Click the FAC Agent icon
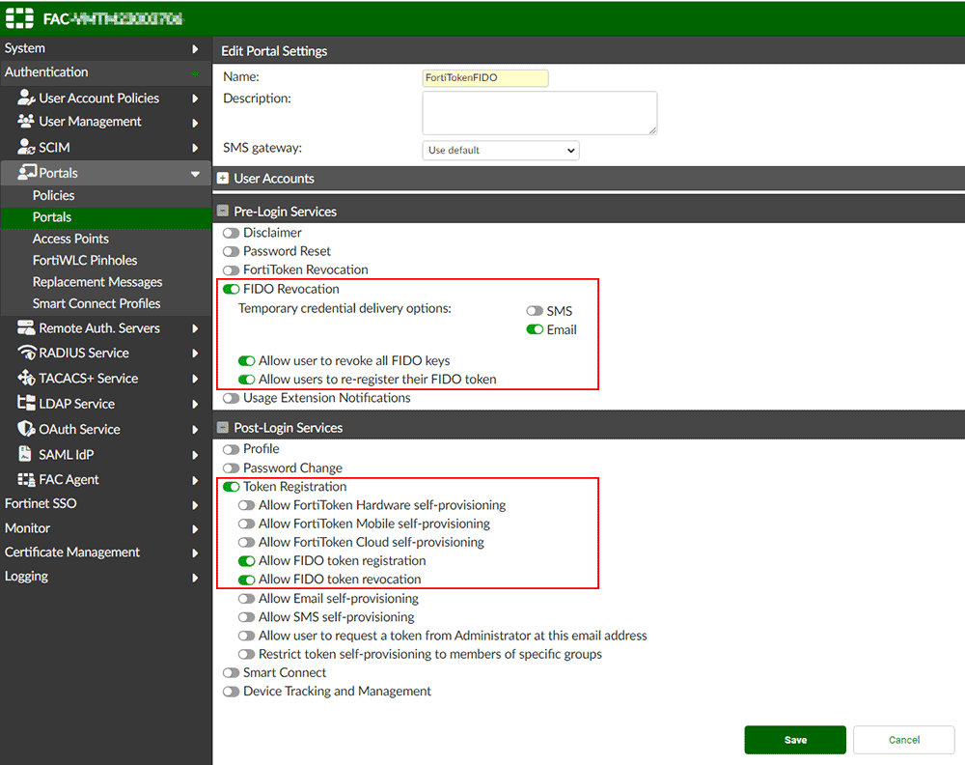965x765 pixels. point(26,479)
